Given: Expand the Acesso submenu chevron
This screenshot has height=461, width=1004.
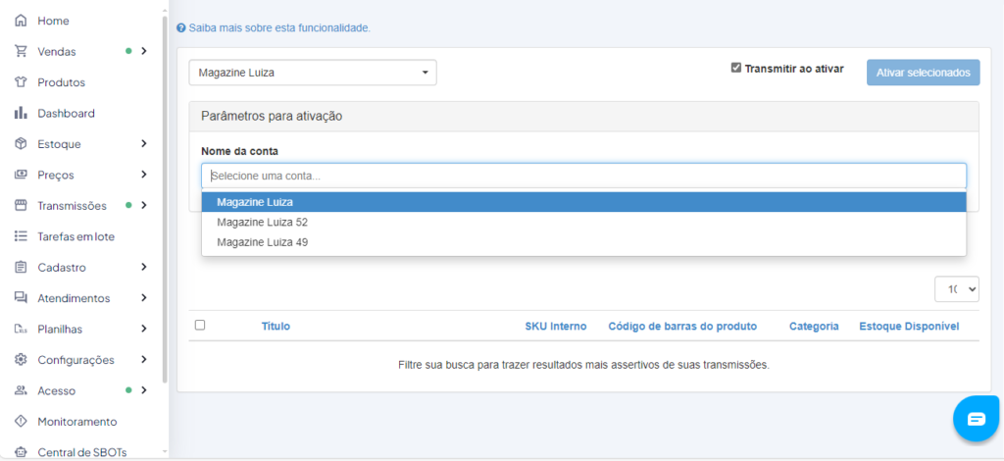Looking at the screenshot, I should pyautogui.click(x=144, y=390).
